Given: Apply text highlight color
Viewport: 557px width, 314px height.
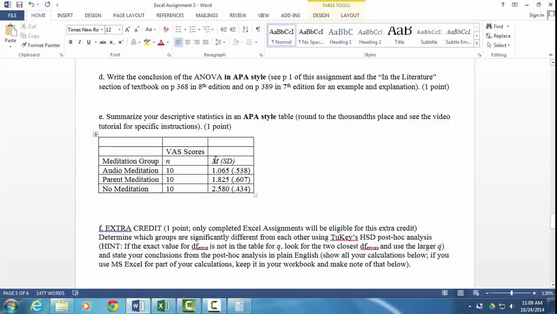Looking at the screenshot, I should tap(147, 42).
